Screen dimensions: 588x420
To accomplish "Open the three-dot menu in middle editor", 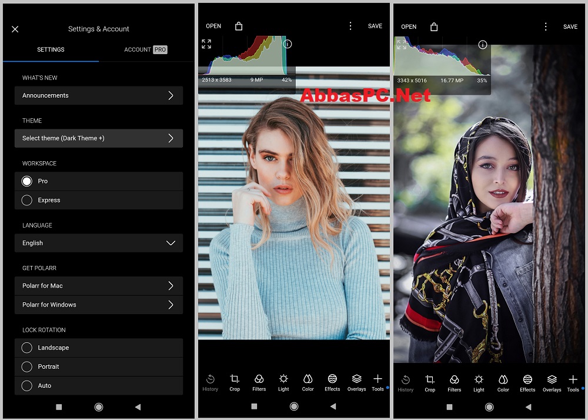I will tap(350, 26).
